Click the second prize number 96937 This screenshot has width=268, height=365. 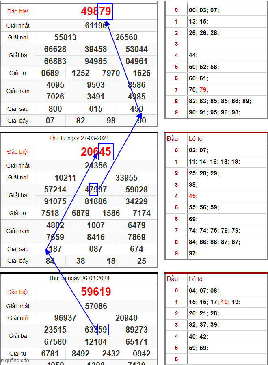coord(65,318)
